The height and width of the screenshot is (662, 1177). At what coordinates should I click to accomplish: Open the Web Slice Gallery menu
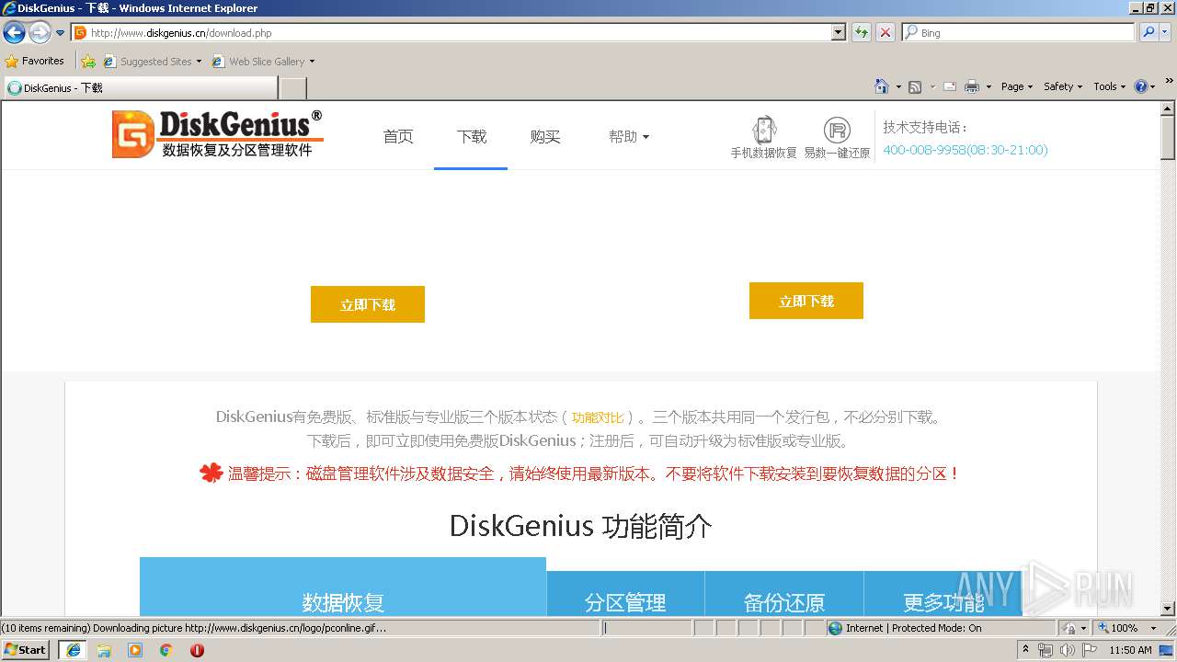tap(263, 62)
